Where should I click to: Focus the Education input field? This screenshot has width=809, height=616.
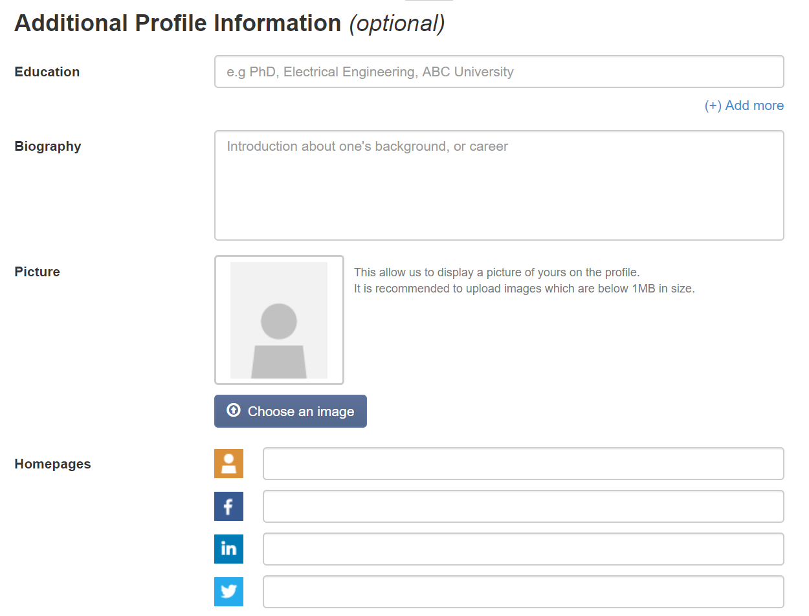[x=498, y=72]
